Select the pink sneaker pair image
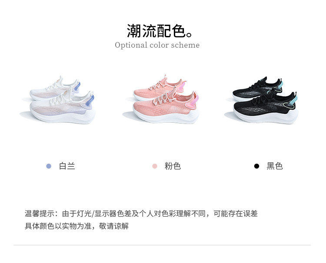326x263 pixels. [x=162, y=100]
